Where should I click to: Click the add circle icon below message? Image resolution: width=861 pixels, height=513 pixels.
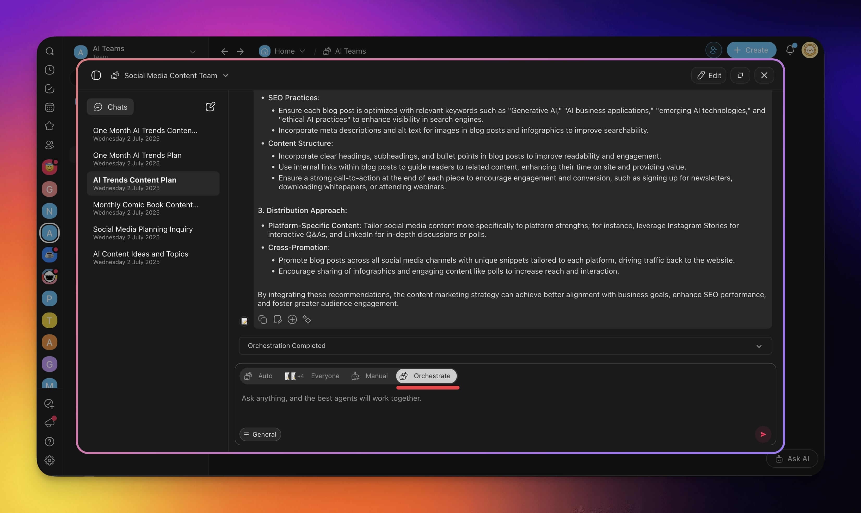point(292,320)
